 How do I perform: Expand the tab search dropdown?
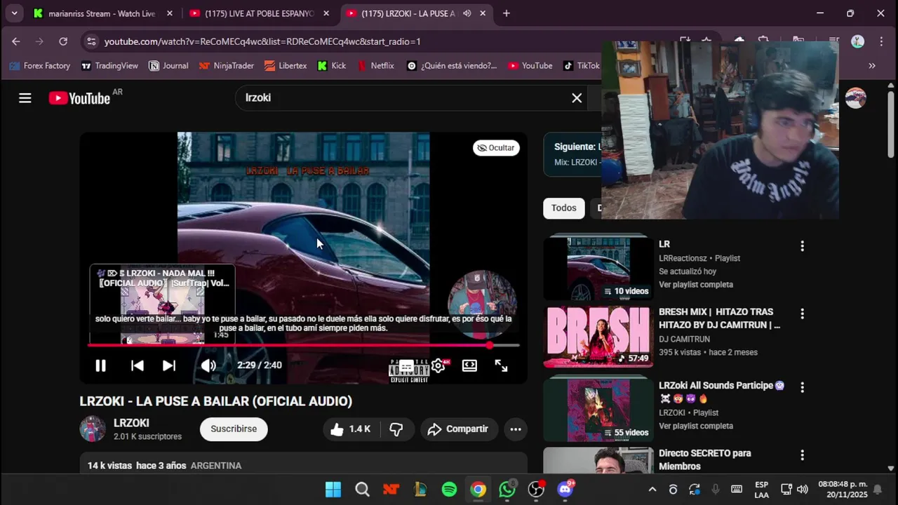click(14, 13)
